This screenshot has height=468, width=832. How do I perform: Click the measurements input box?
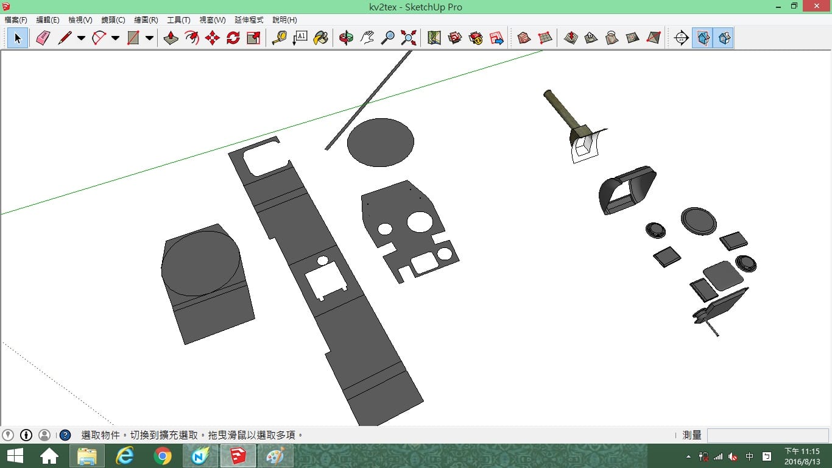coord(767,435)
